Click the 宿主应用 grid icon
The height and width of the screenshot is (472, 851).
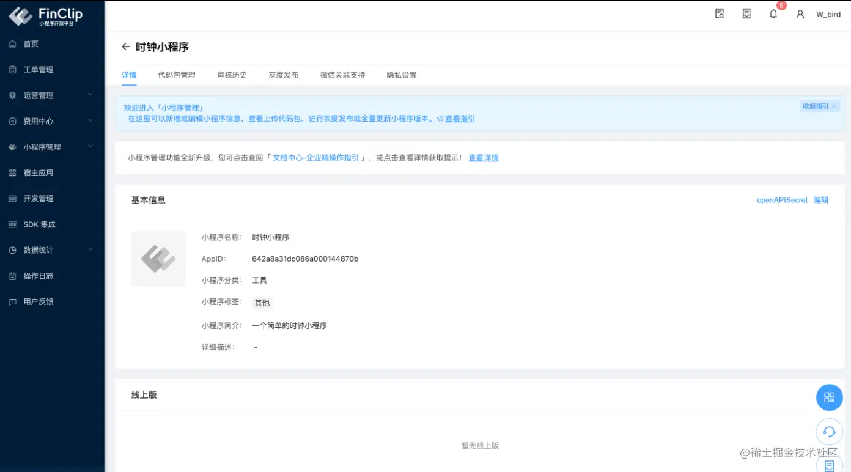(13, 173)
